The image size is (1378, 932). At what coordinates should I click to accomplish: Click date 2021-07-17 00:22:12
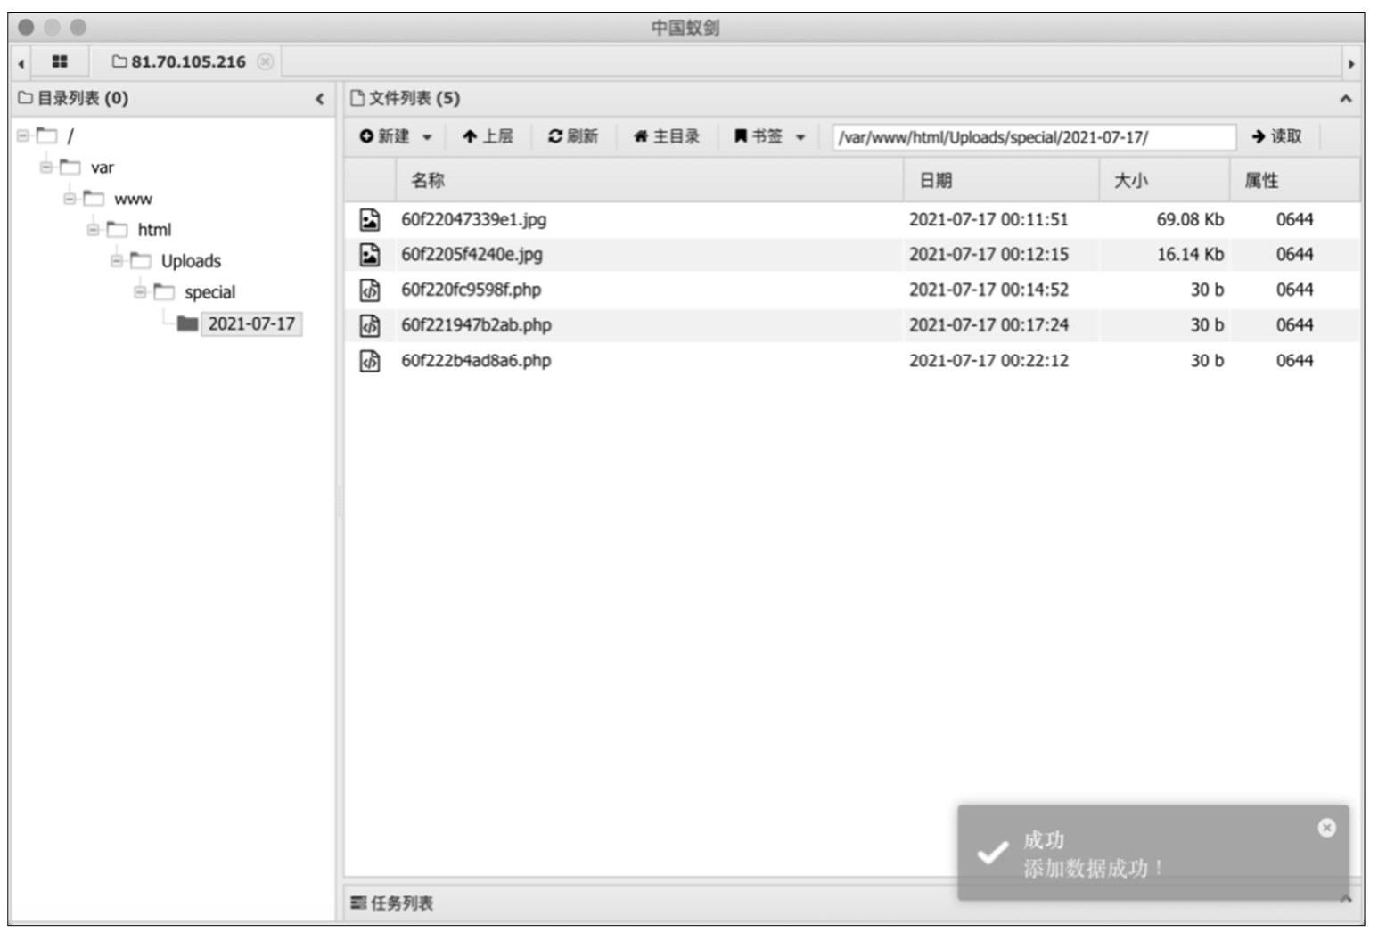click(988, 361)
